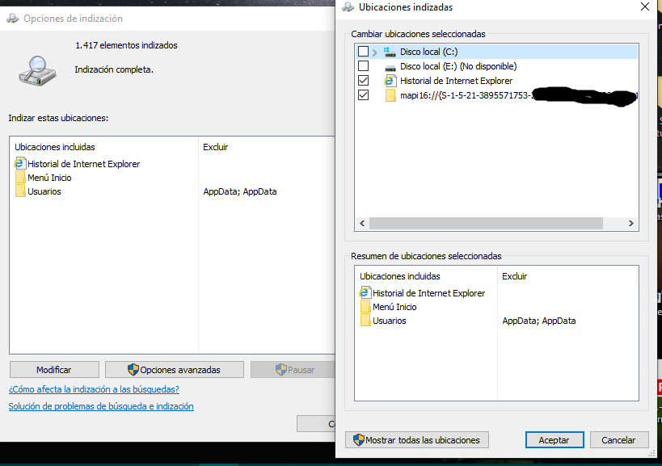Click Excluir header in Opciones de indización
Image resolution: width=662 pixels, height=466 pixels.
coord(215,147)
